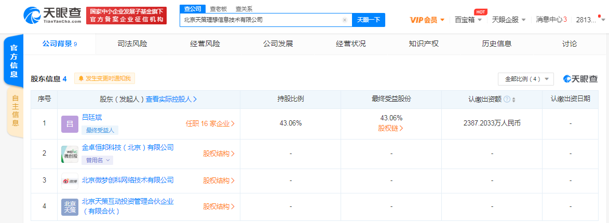Switch to 自主信息 side tab
The width and height of the screenshot is (609, 223).
coord(15,112)
